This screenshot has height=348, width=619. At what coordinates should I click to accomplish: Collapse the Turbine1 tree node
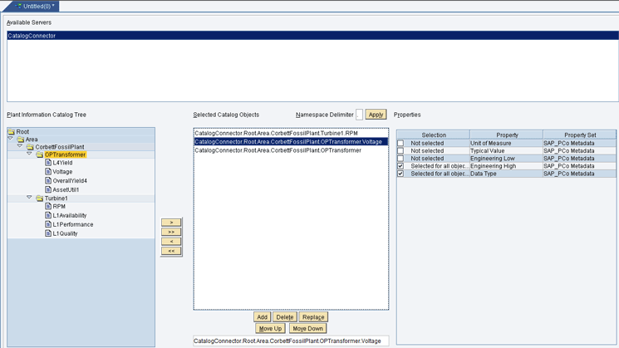(x=30, y=198)
